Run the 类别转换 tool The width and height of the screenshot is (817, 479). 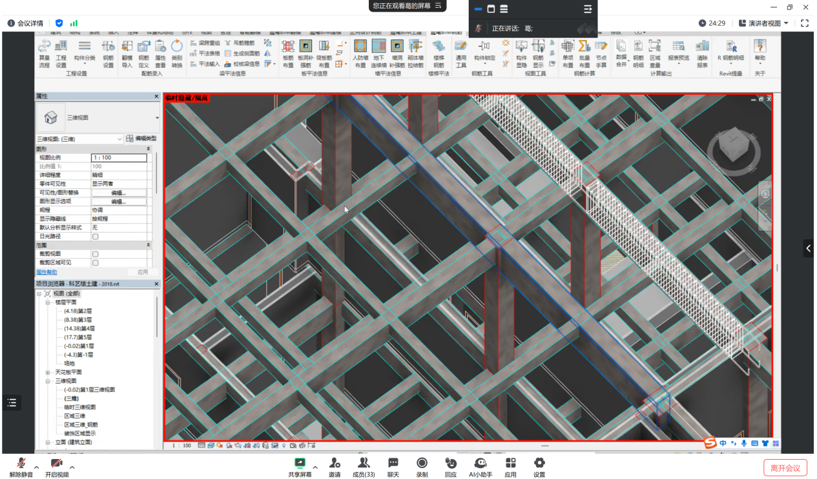click(x=177, y=54)
